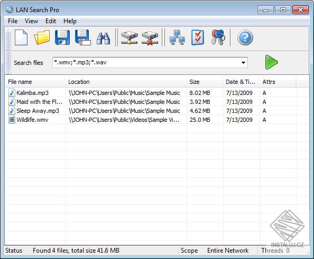Click Entire Network in the status bar
The height and width of the screenshot is (259, 314).
[x=228, y=251]
